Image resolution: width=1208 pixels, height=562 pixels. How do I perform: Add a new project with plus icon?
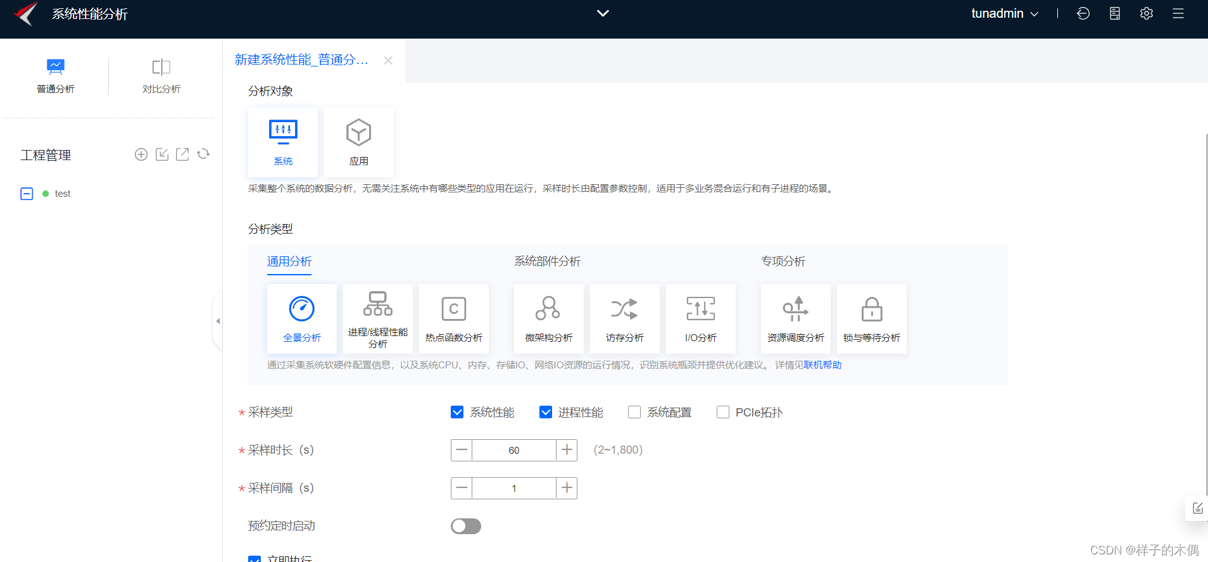point(141,154)
